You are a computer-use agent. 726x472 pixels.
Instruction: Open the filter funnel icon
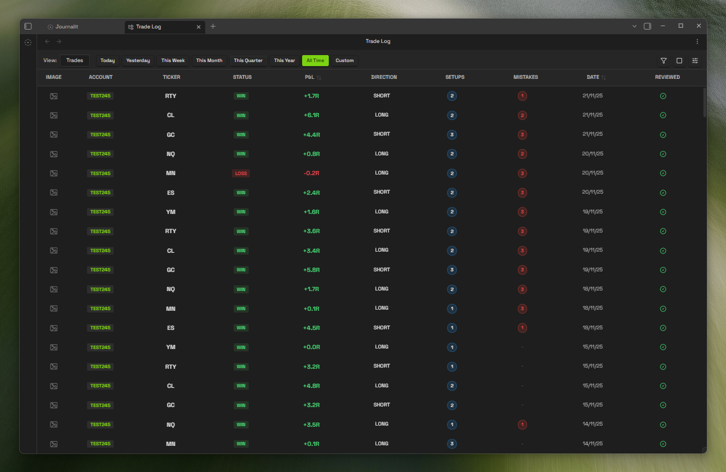coord(663,61)
